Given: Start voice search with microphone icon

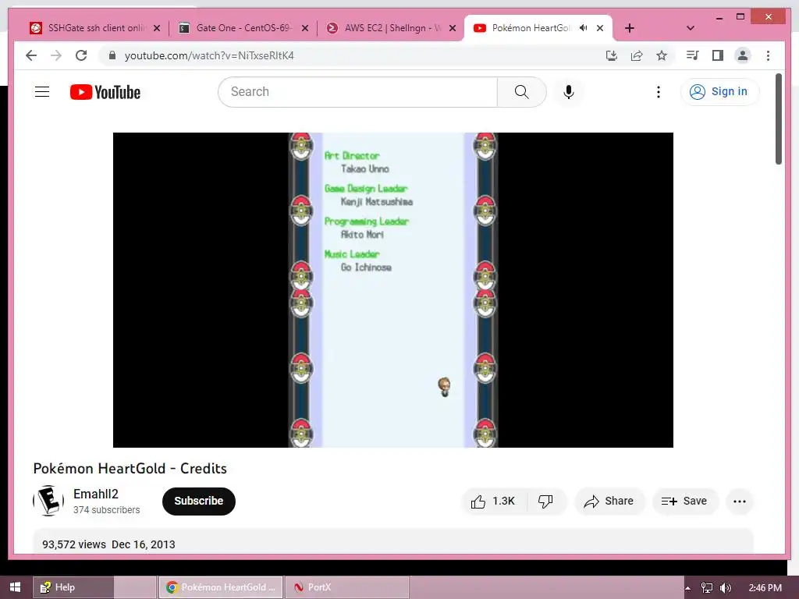Looking at the screenshot, I should pos(569,92).
